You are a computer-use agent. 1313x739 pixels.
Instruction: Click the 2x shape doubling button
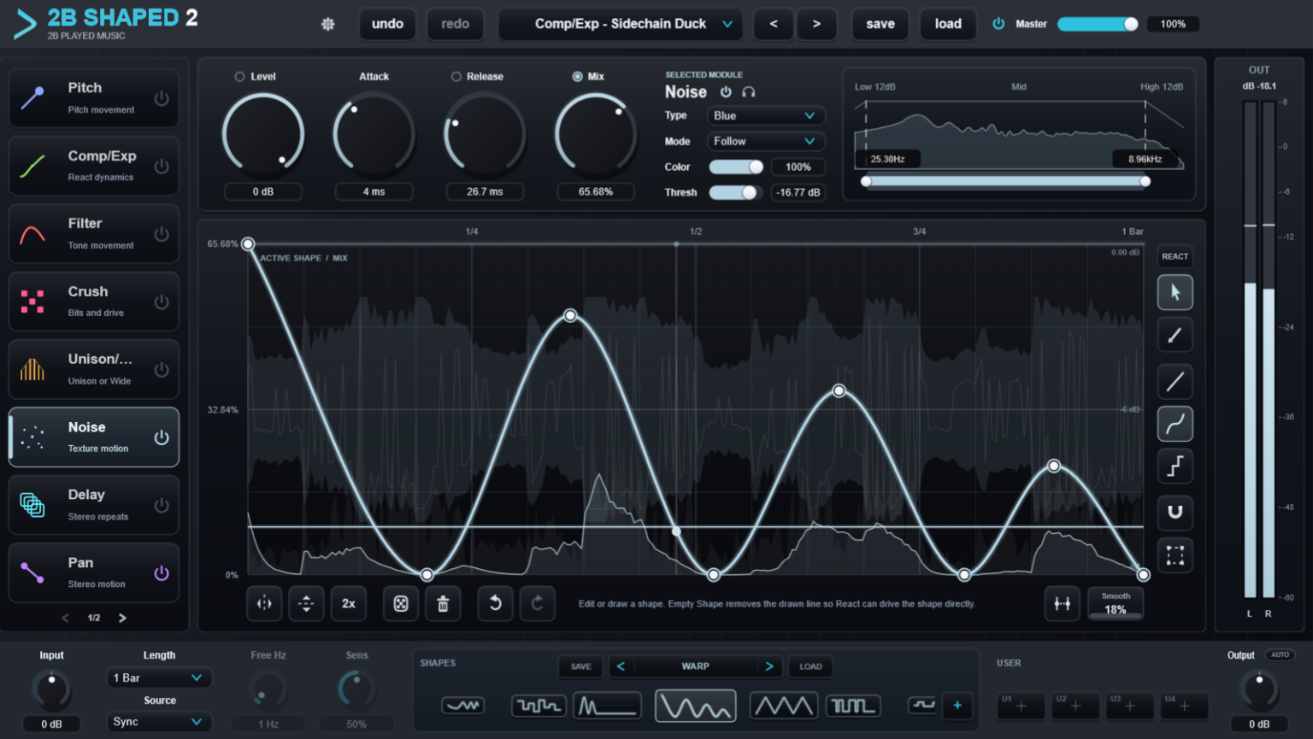coord(349,604)
